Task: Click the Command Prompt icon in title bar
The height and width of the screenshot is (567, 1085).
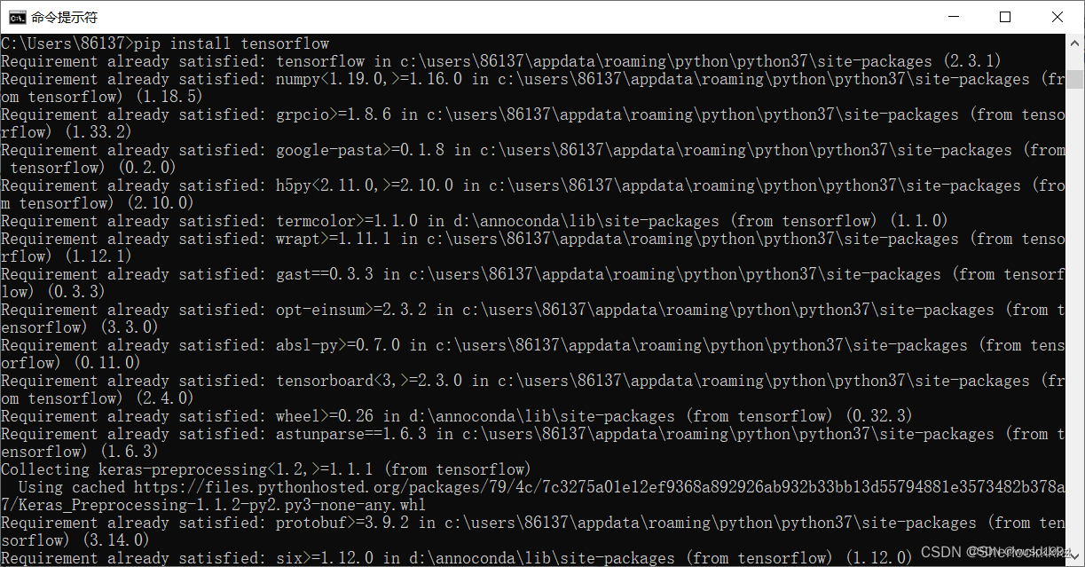Action: point(17,17)
